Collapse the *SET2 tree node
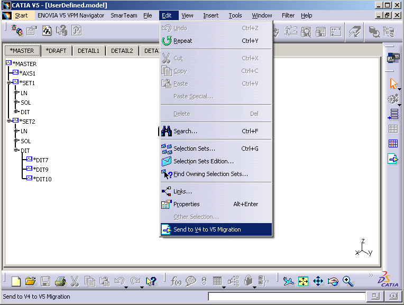The height and width of the screenshot is (305, 404). 9,121
